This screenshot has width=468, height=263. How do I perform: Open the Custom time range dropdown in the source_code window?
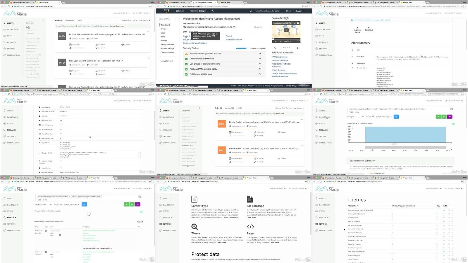point(383,117)
